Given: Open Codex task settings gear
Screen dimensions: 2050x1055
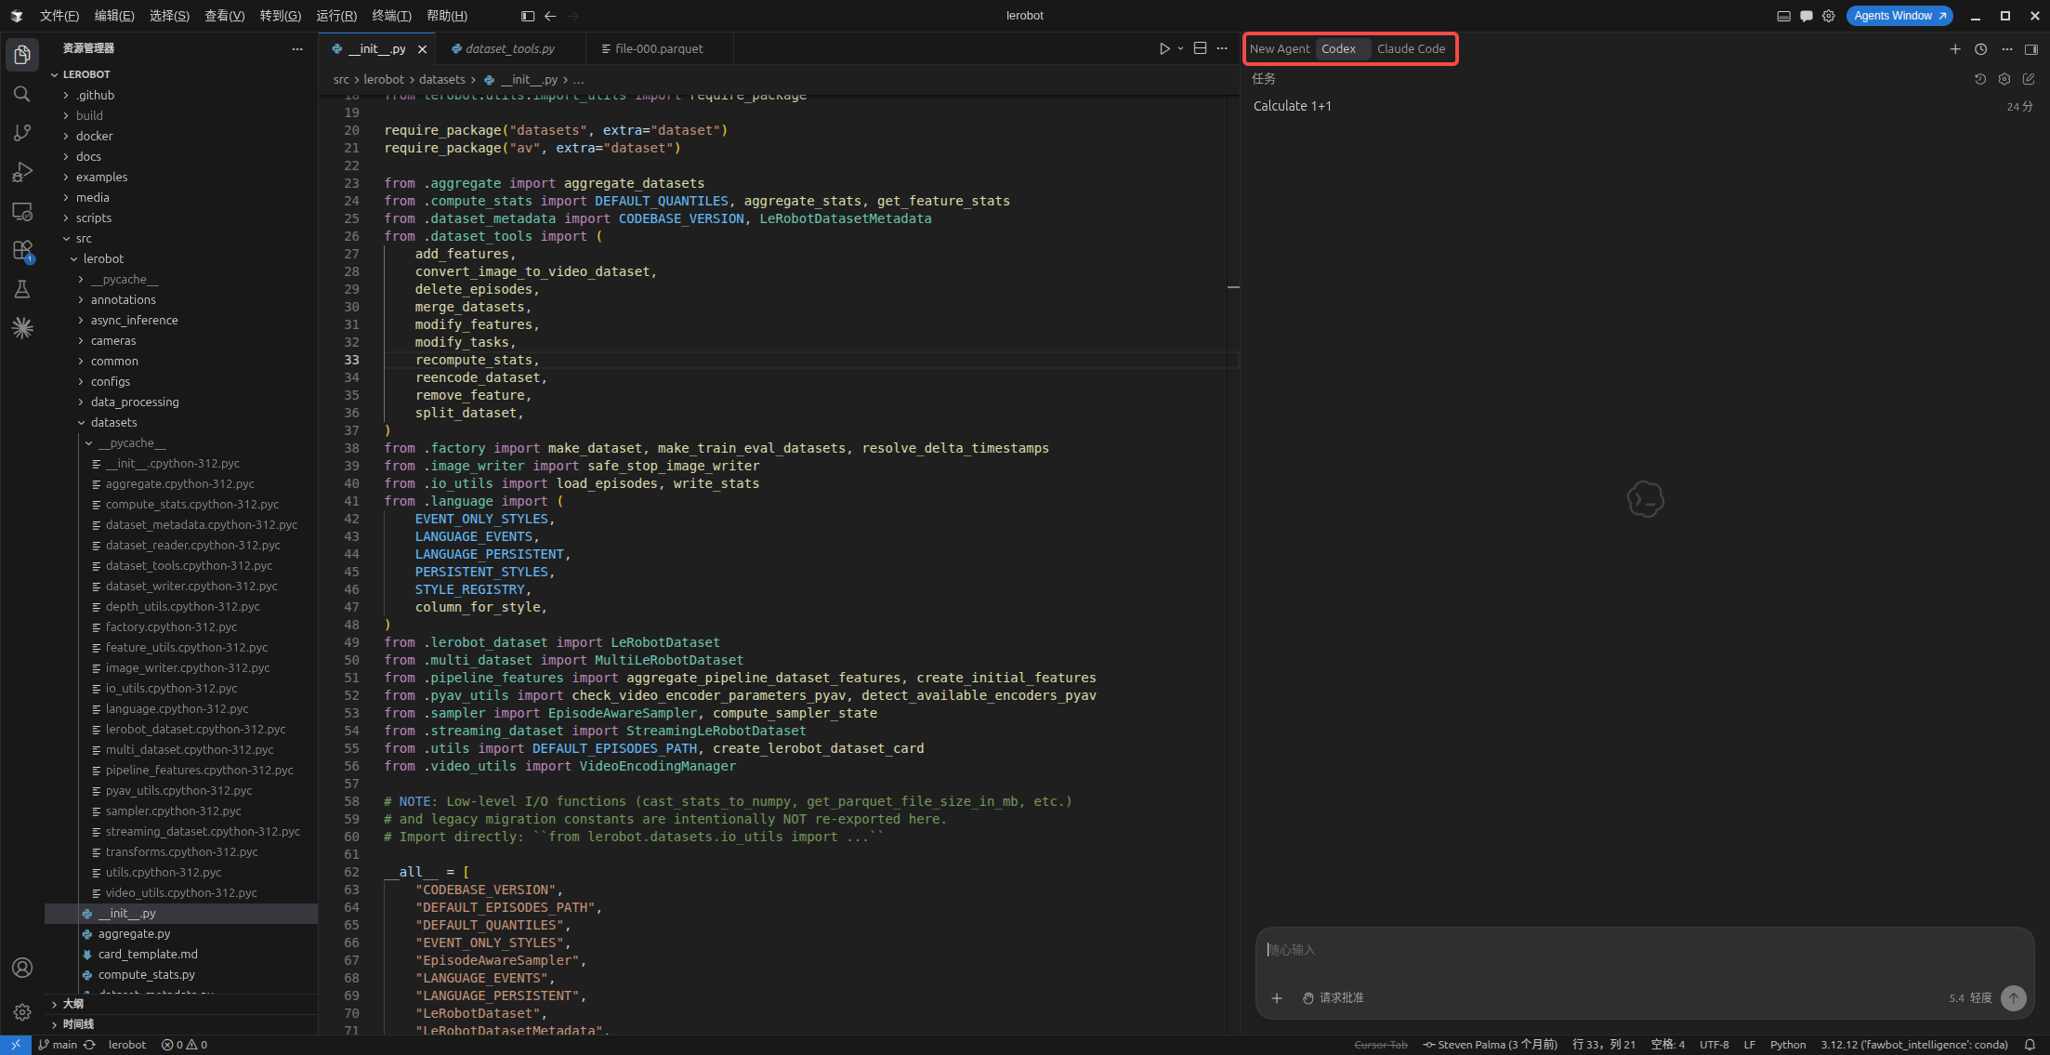Looking at the screenshot, I should point(2004,79).
